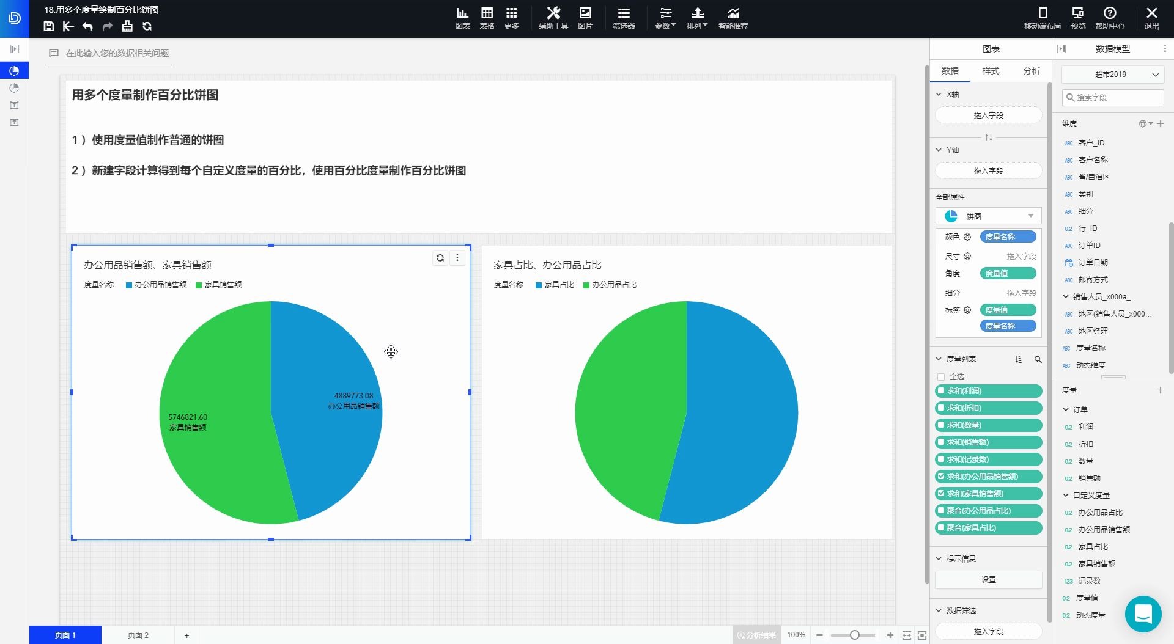Collapse the X轴 section
1174x644 pixels.
(939, 94)
